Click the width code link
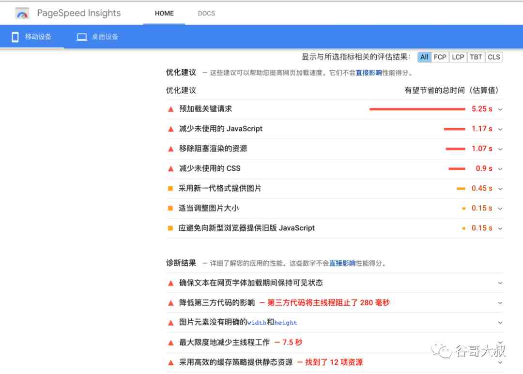The height and width of the screenshot is (374, 523). click(257, 323)
